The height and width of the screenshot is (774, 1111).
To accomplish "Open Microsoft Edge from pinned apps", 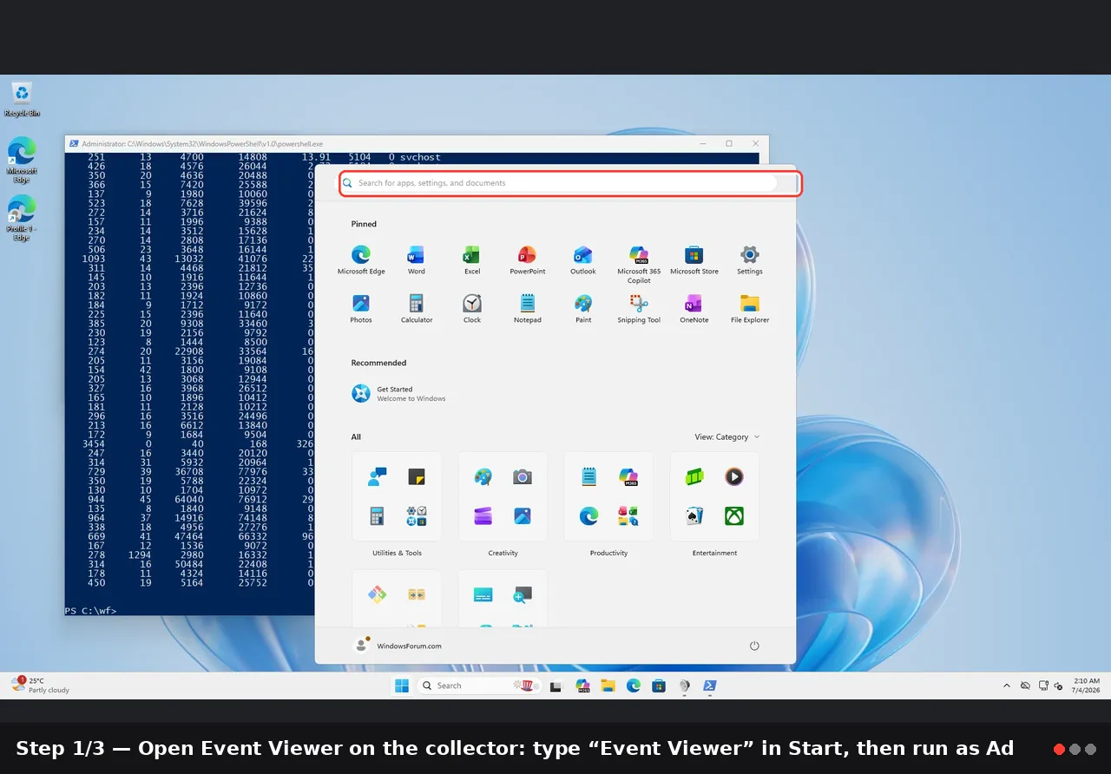I will tap(361, 259).
